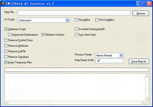The height and width of the screenshot is (107, 153).
Task: Click the horizontal scrollbar right arrow
Action: tap(143, 102)
